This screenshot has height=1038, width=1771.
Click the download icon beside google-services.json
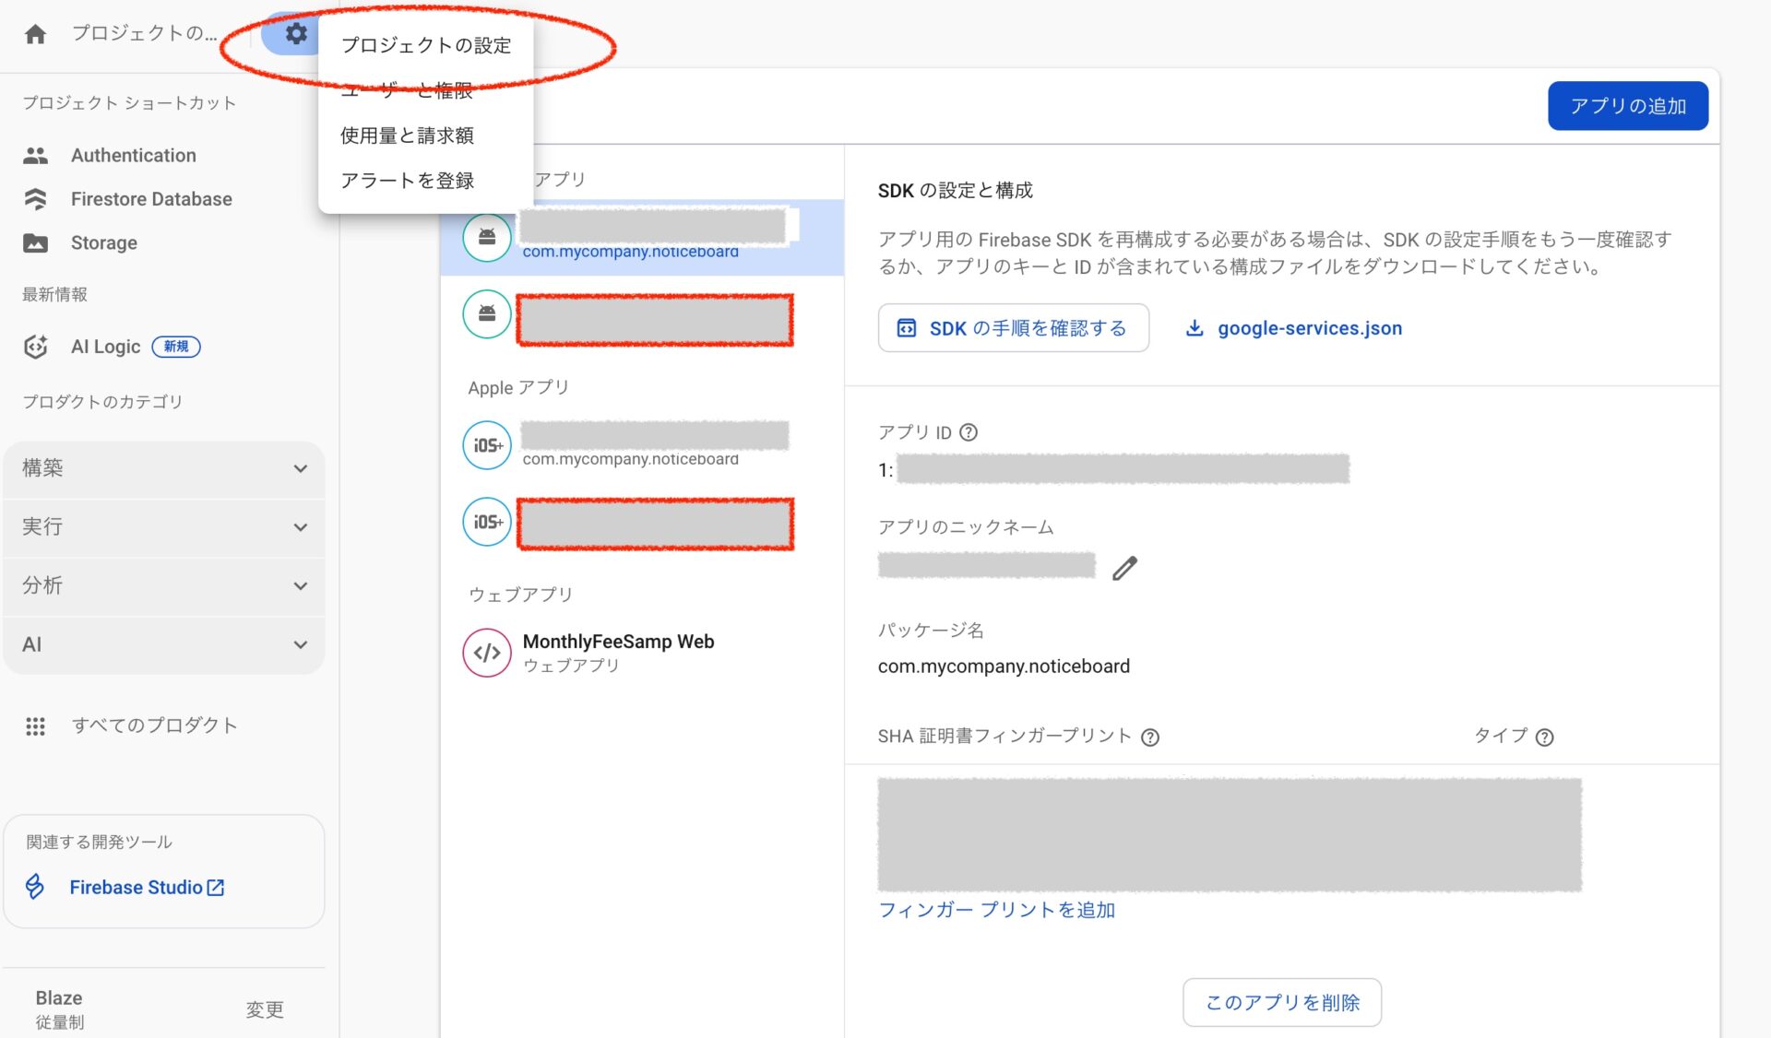tap(1195, 328)
